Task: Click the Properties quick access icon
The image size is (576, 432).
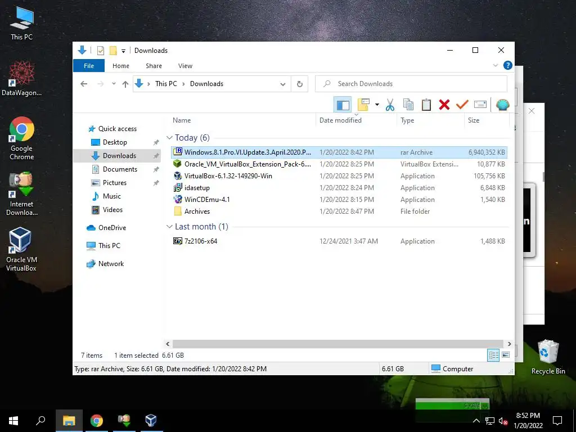Action: 100,50
